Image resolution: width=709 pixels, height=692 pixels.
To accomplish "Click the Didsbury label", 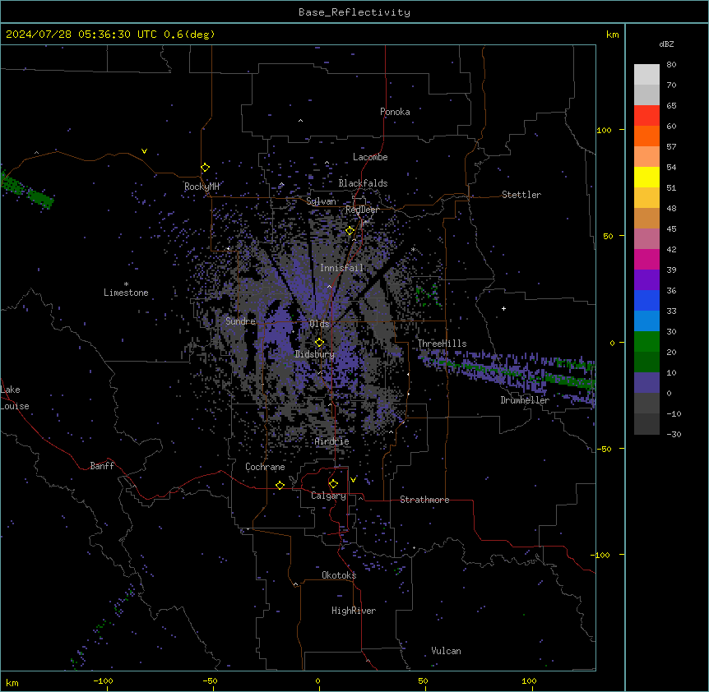I will tap(315, 354).
